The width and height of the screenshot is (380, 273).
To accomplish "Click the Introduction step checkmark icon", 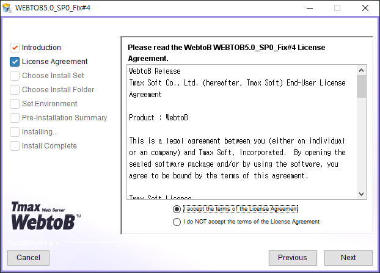I will point(15,48).
